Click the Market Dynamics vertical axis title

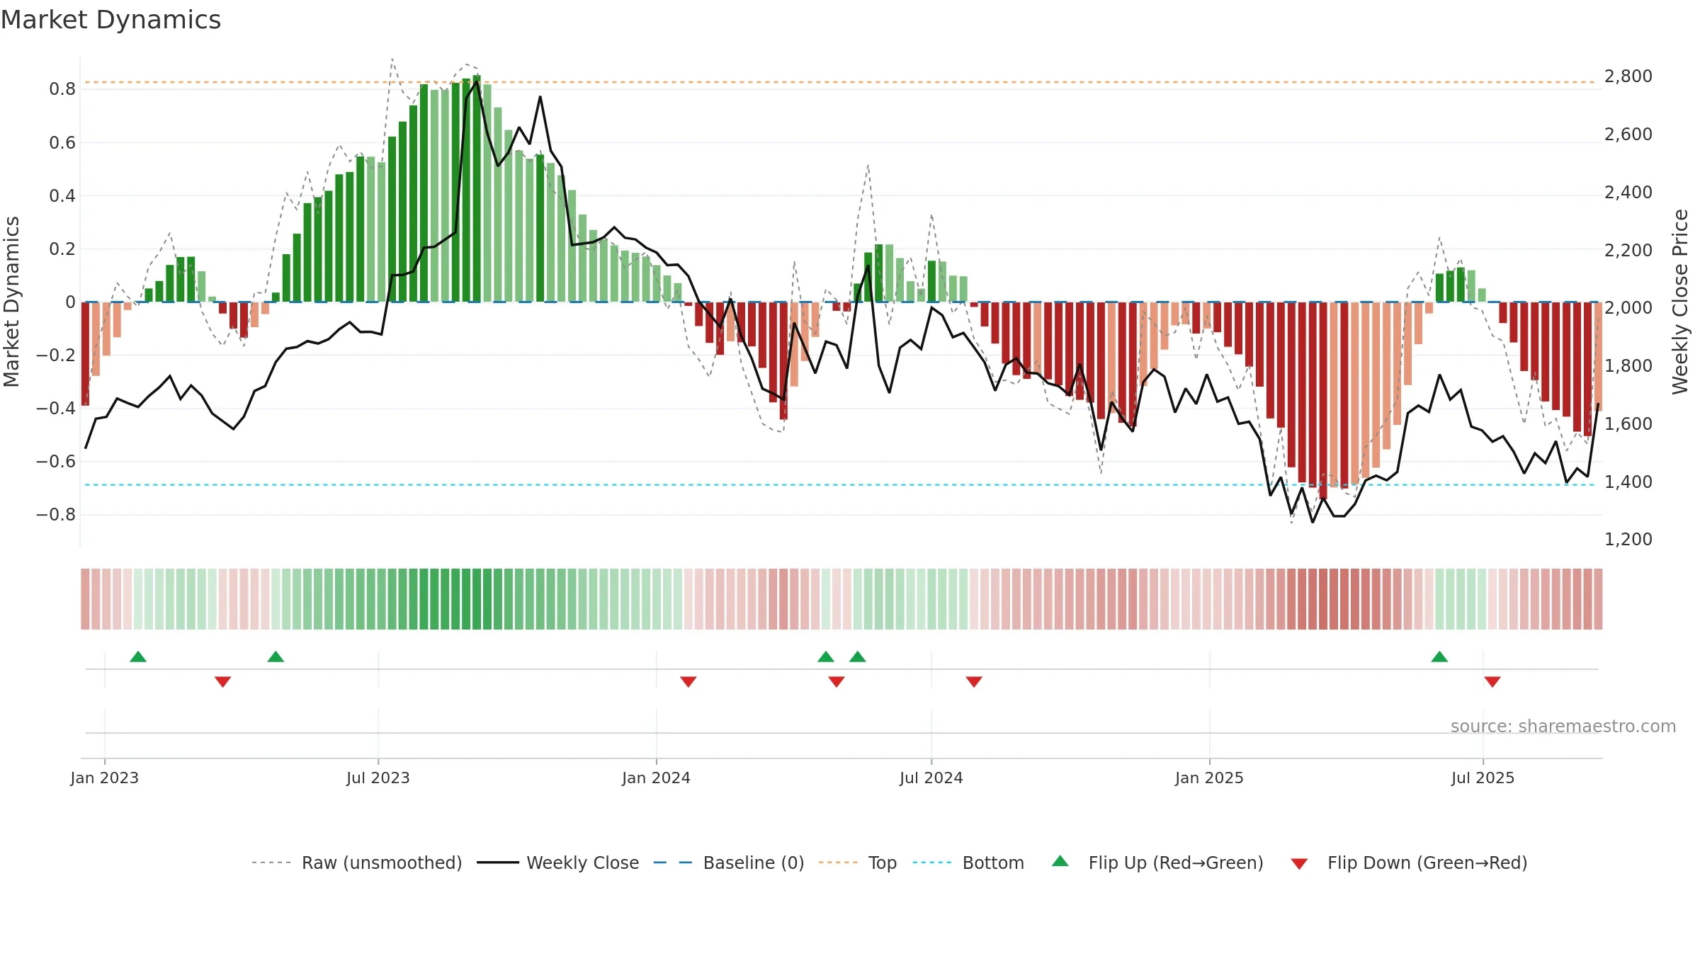coord(11,302)
